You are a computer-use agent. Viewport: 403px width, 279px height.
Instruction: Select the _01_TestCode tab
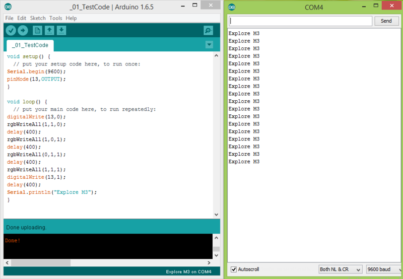[x=30, y=45]
